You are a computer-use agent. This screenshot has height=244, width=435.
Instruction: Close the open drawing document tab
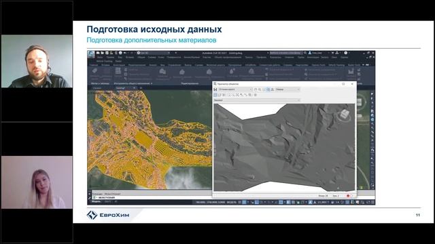[x=134, y=88]
